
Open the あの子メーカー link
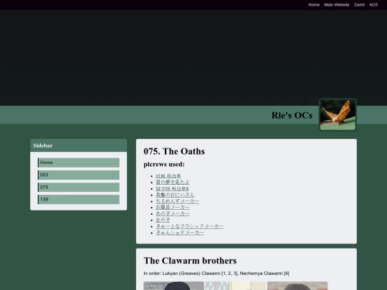click(173, 214)
